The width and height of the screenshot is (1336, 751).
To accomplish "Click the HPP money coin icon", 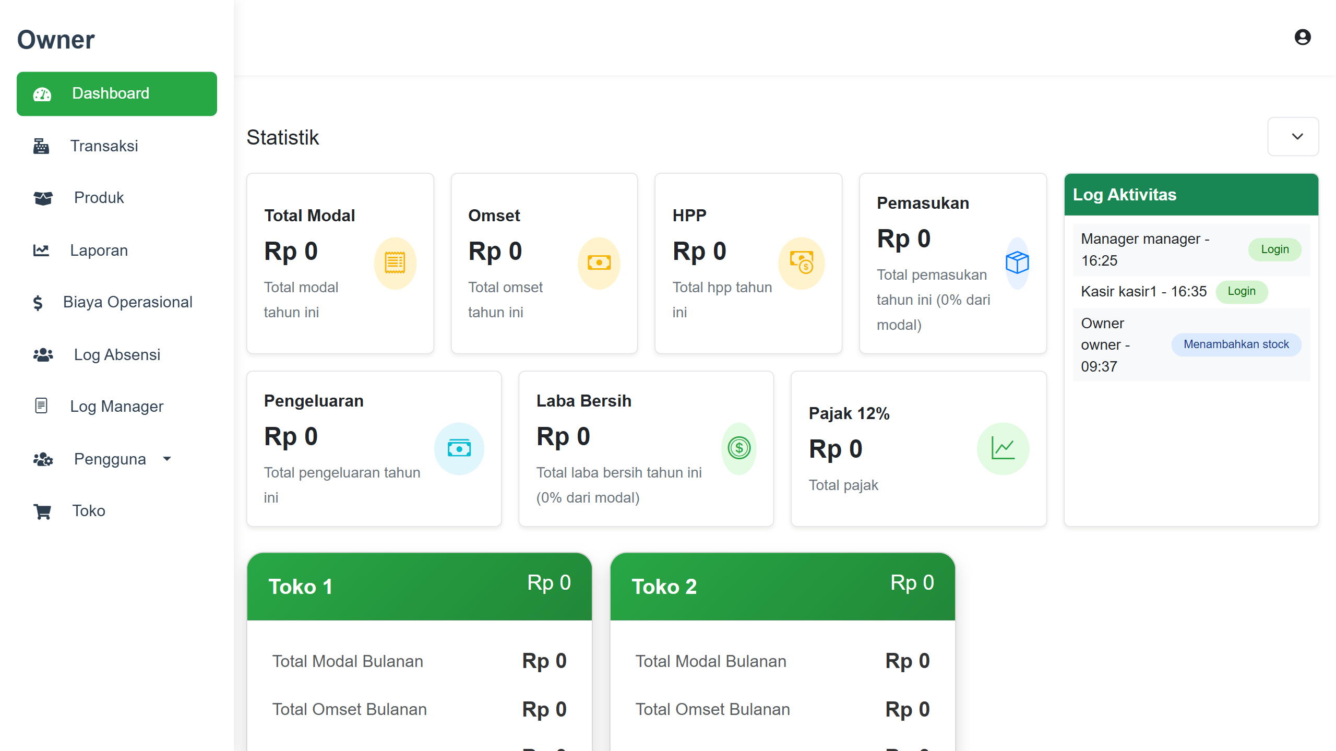I will (x=801, y=263).
